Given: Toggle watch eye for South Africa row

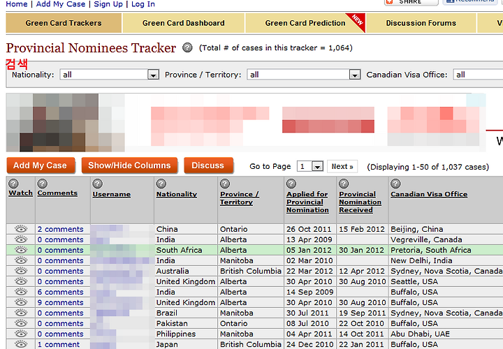Looking at the screenshot, I should (21, 250).
